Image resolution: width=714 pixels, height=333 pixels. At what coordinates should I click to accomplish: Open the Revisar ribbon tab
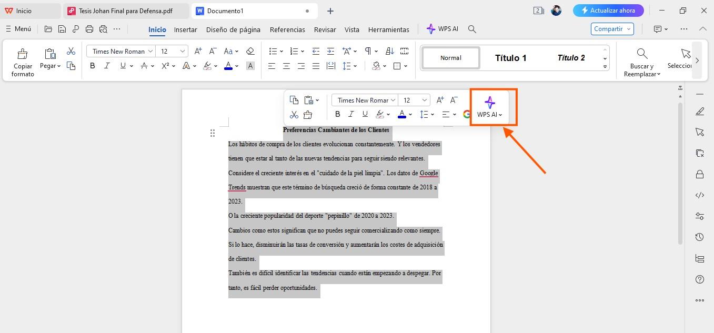coord(325,29)
